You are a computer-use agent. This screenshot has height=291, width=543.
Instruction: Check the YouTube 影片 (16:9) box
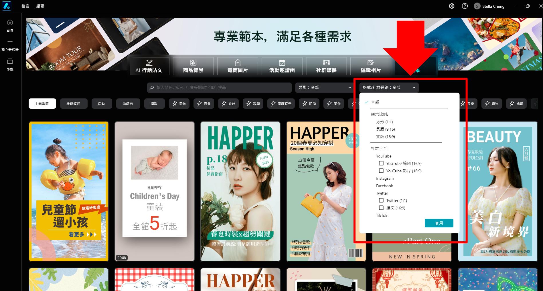coord(381,171)
